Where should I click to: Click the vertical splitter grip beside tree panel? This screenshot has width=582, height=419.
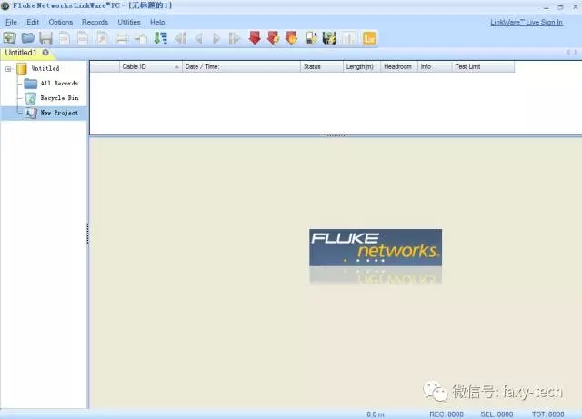[x=88, y=234]
